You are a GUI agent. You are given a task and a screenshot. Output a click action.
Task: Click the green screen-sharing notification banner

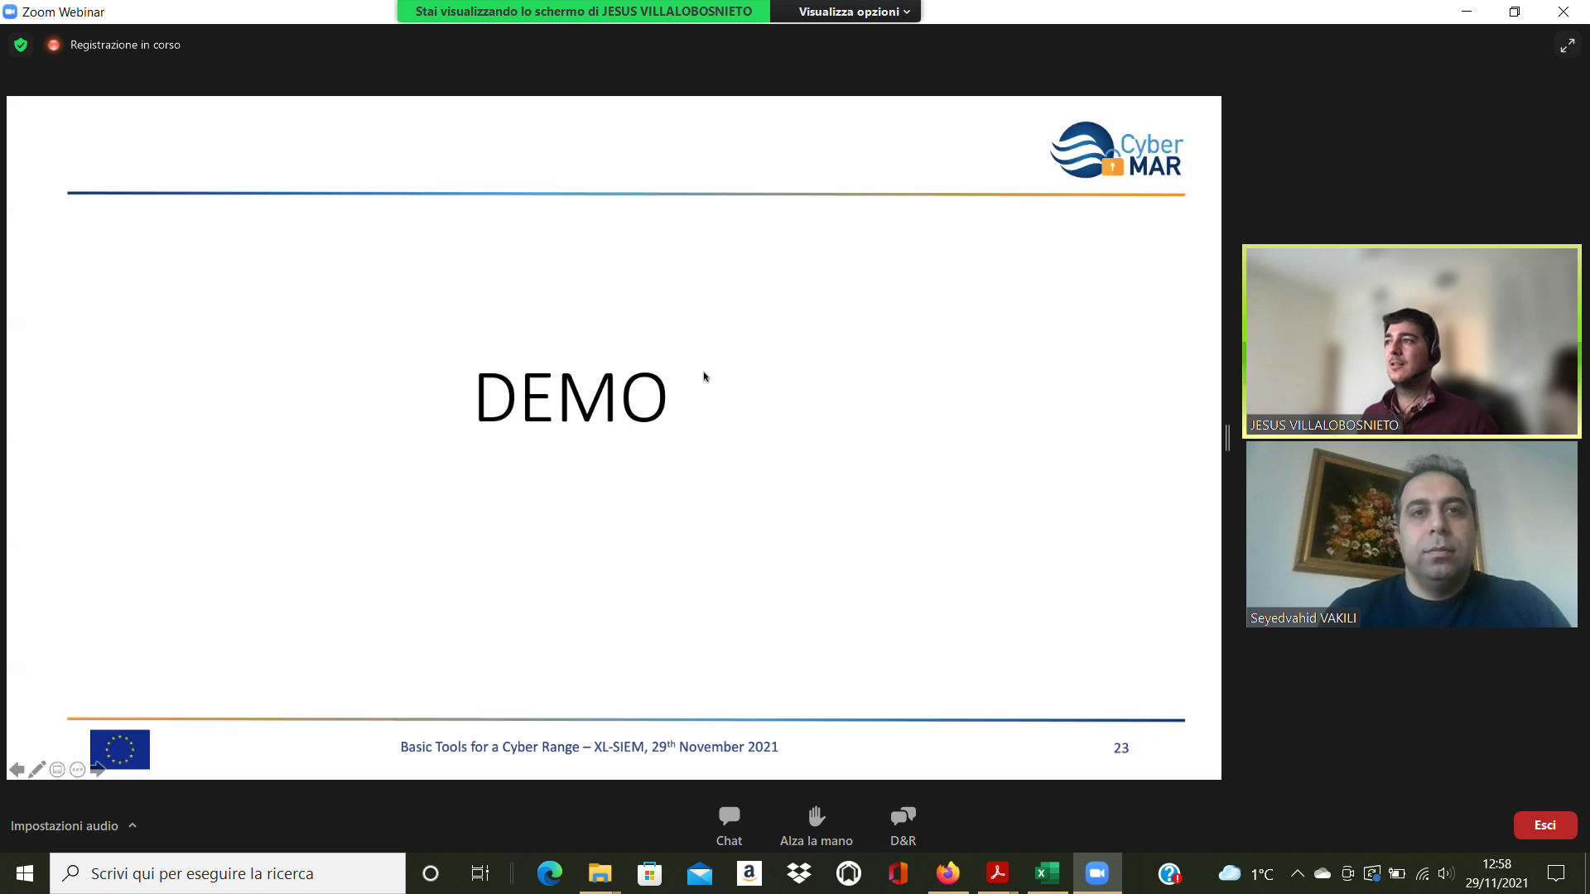click(x=583, y=12)
